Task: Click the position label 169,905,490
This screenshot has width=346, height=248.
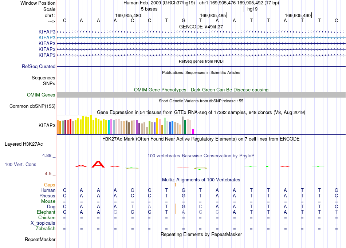Action: coord(298,15)
